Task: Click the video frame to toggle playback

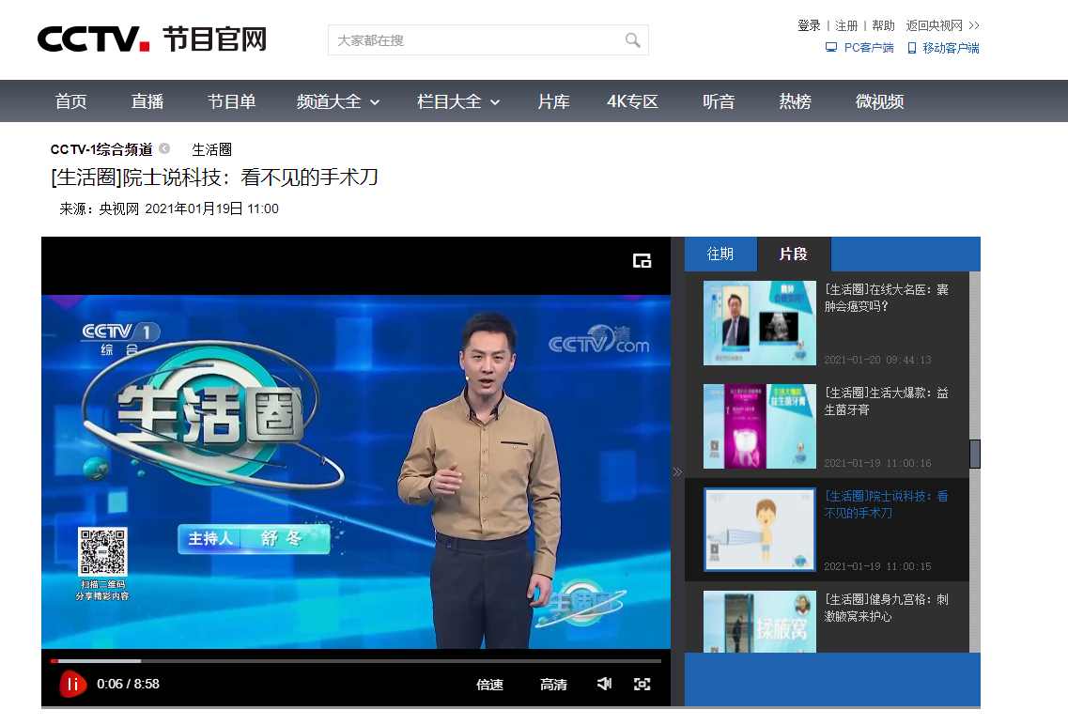Action: tap(356, 471)
